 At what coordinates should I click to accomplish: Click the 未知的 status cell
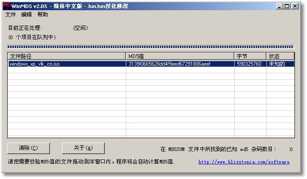pyautogui.click(x=277, y=64)
